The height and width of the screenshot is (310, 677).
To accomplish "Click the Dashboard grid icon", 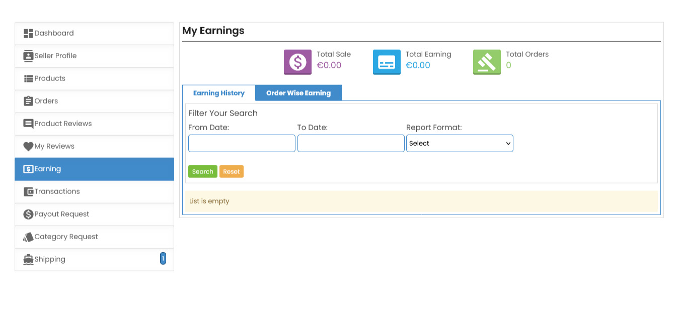I will point(28,34).
